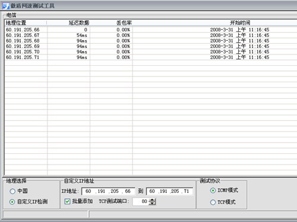Increase TCP test port with up arrow
Screen dimensions: 297x222
152,200
